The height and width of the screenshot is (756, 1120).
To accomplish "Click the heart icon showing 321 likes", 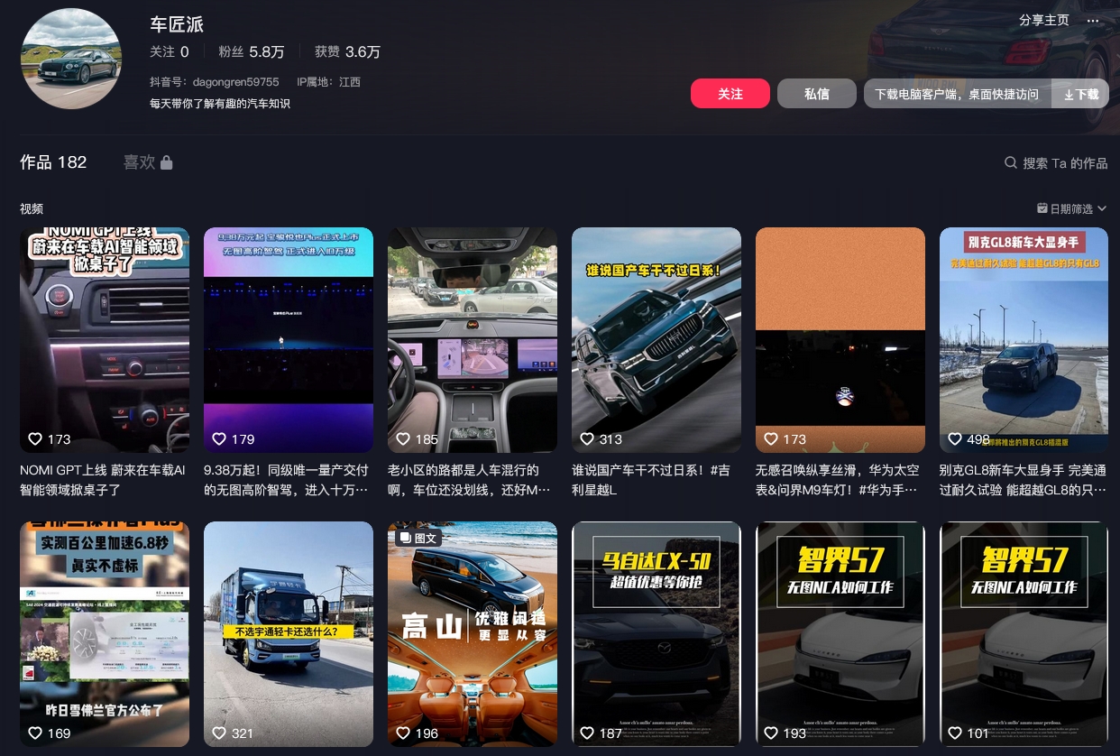I will [x=219, y=733].
